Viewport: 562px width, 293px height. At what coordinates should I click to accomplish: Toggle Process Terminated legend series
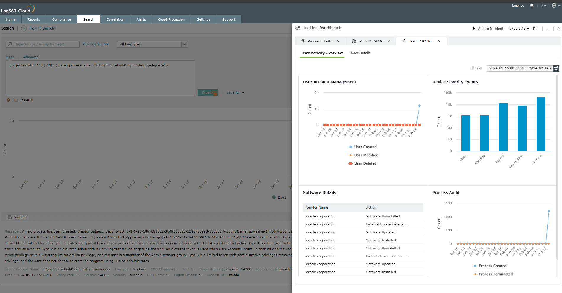click(x=493, y=274)
